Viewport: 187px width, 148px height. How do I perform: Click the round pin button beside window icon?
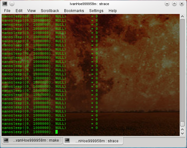click(12, 4)
